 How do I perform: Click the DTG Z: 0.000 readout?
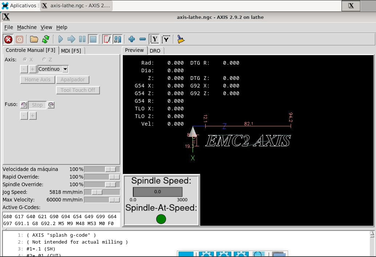click(215, 78)
